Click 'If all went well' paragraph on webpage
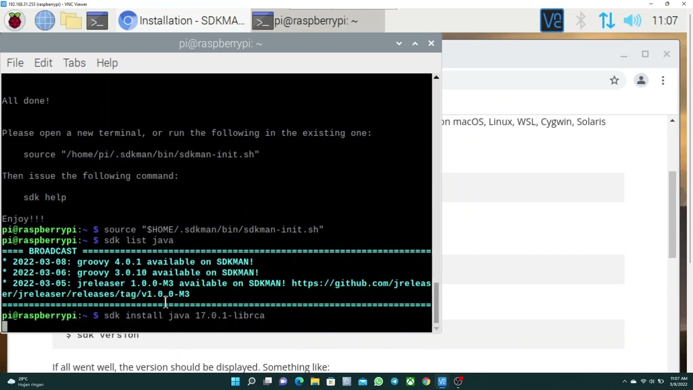 pos(191,367)
